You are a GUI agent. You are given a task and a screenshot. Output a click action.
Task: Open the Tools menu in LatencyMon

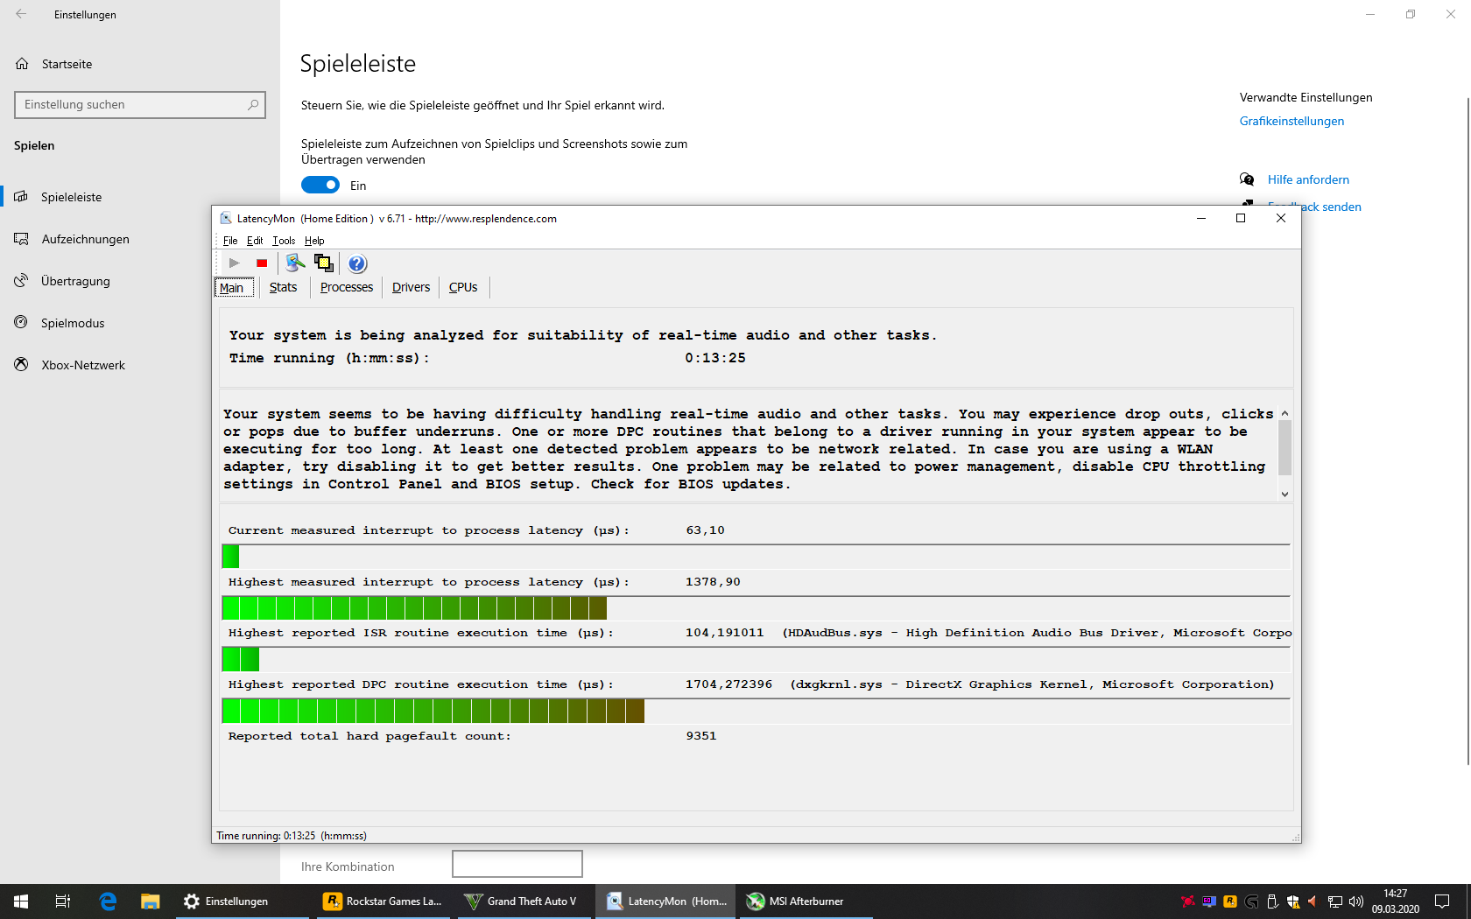click(284, 241)
